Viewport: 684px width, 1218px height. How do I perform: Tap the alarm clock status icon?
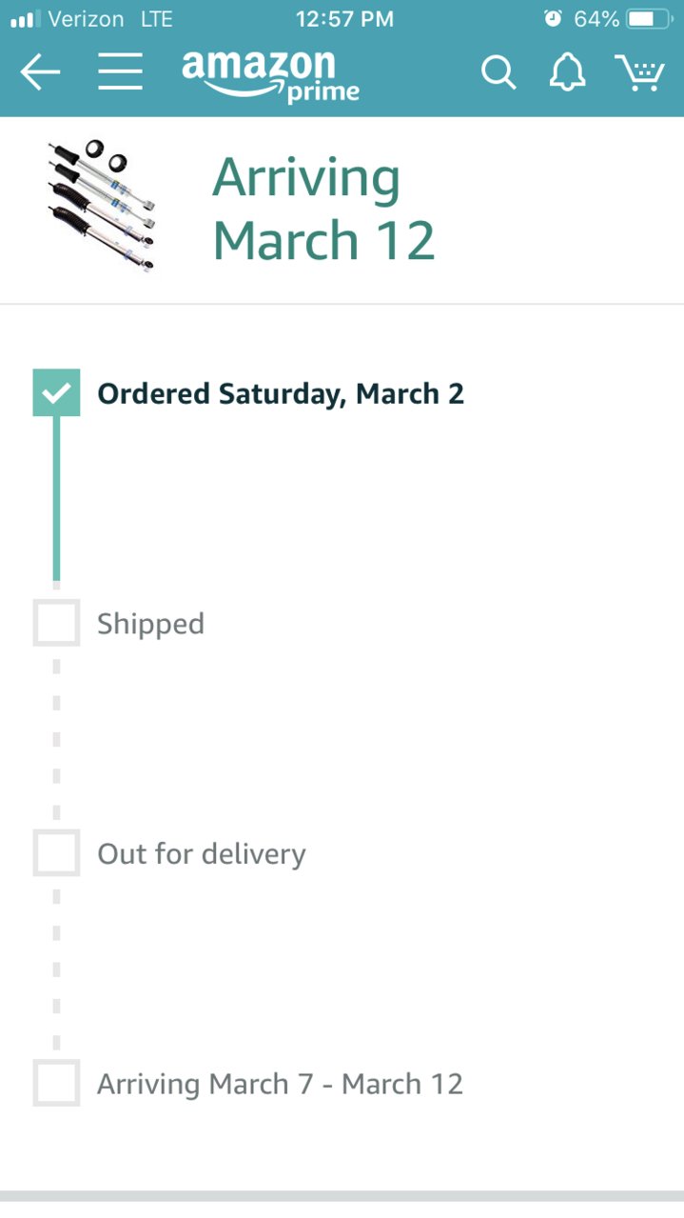[x=553, y=19]
